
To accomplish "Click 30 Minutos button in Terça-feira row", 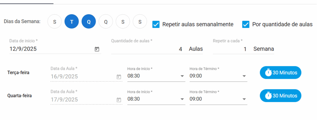I will click(280, 73).
